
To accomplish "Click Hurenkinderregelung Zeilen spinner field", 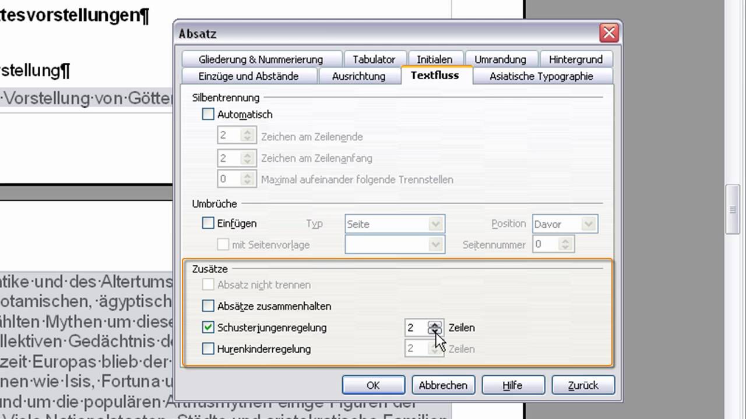I will [x=424, y=349].
